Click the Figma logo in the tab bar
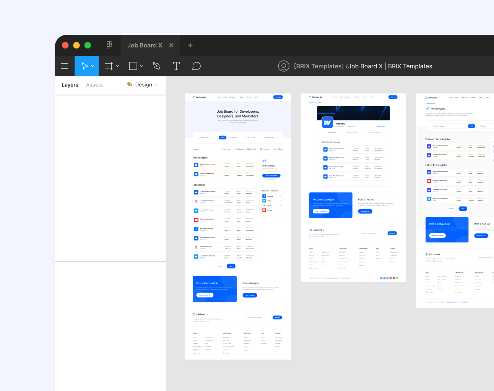 [x=109, y=45]
